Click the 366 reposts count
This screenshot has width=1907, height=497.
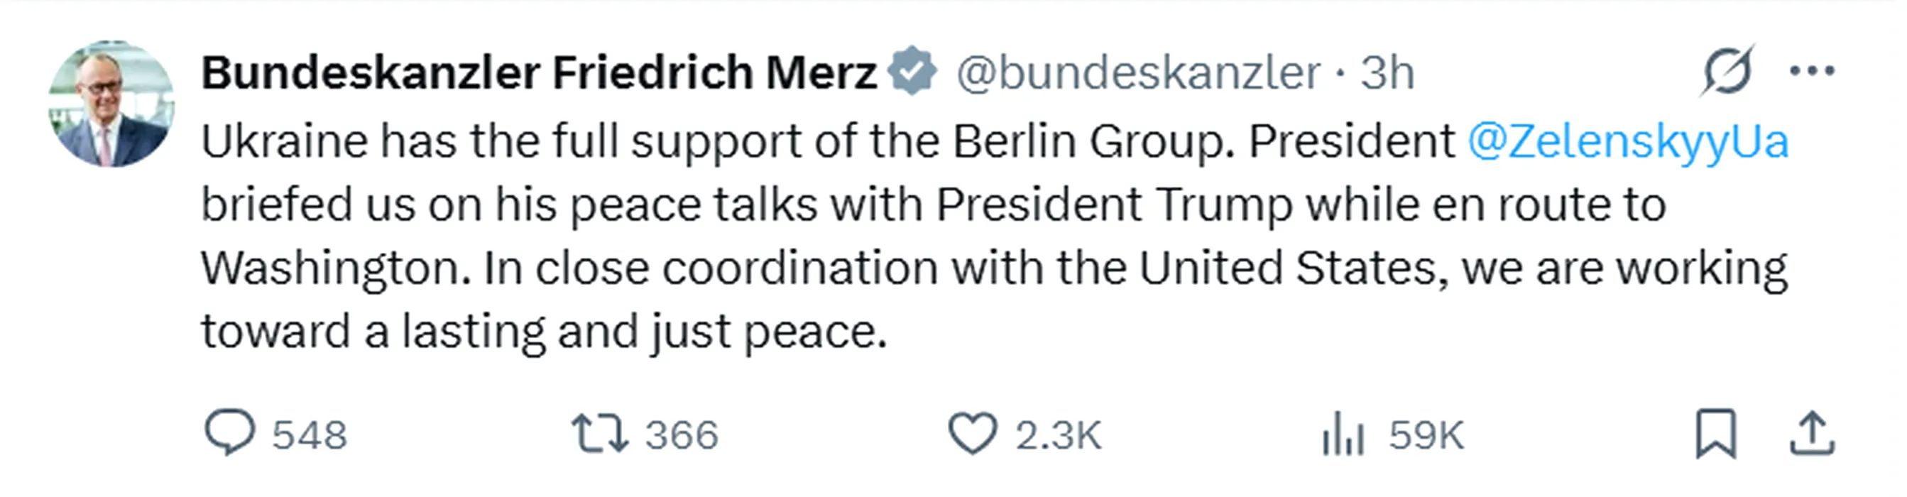pyautogui.click(x=681, y=435)
